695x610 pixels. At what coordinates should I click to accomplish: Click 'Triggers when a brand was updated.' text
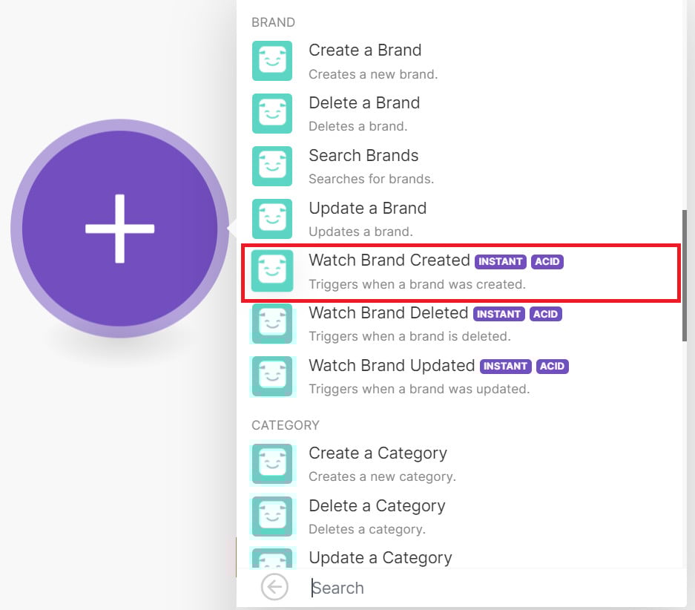[419, 390]
